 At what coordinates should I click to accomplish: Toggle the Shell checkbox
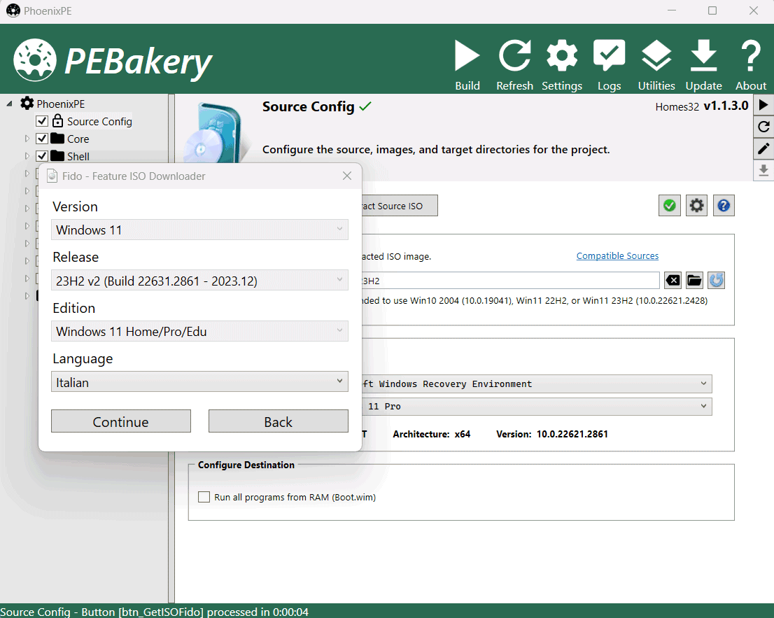coord(42,156)
